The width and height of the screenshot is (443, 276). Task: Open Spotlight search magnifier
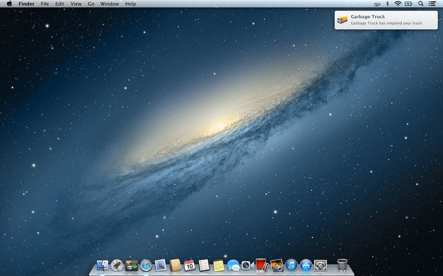(421, 4)
